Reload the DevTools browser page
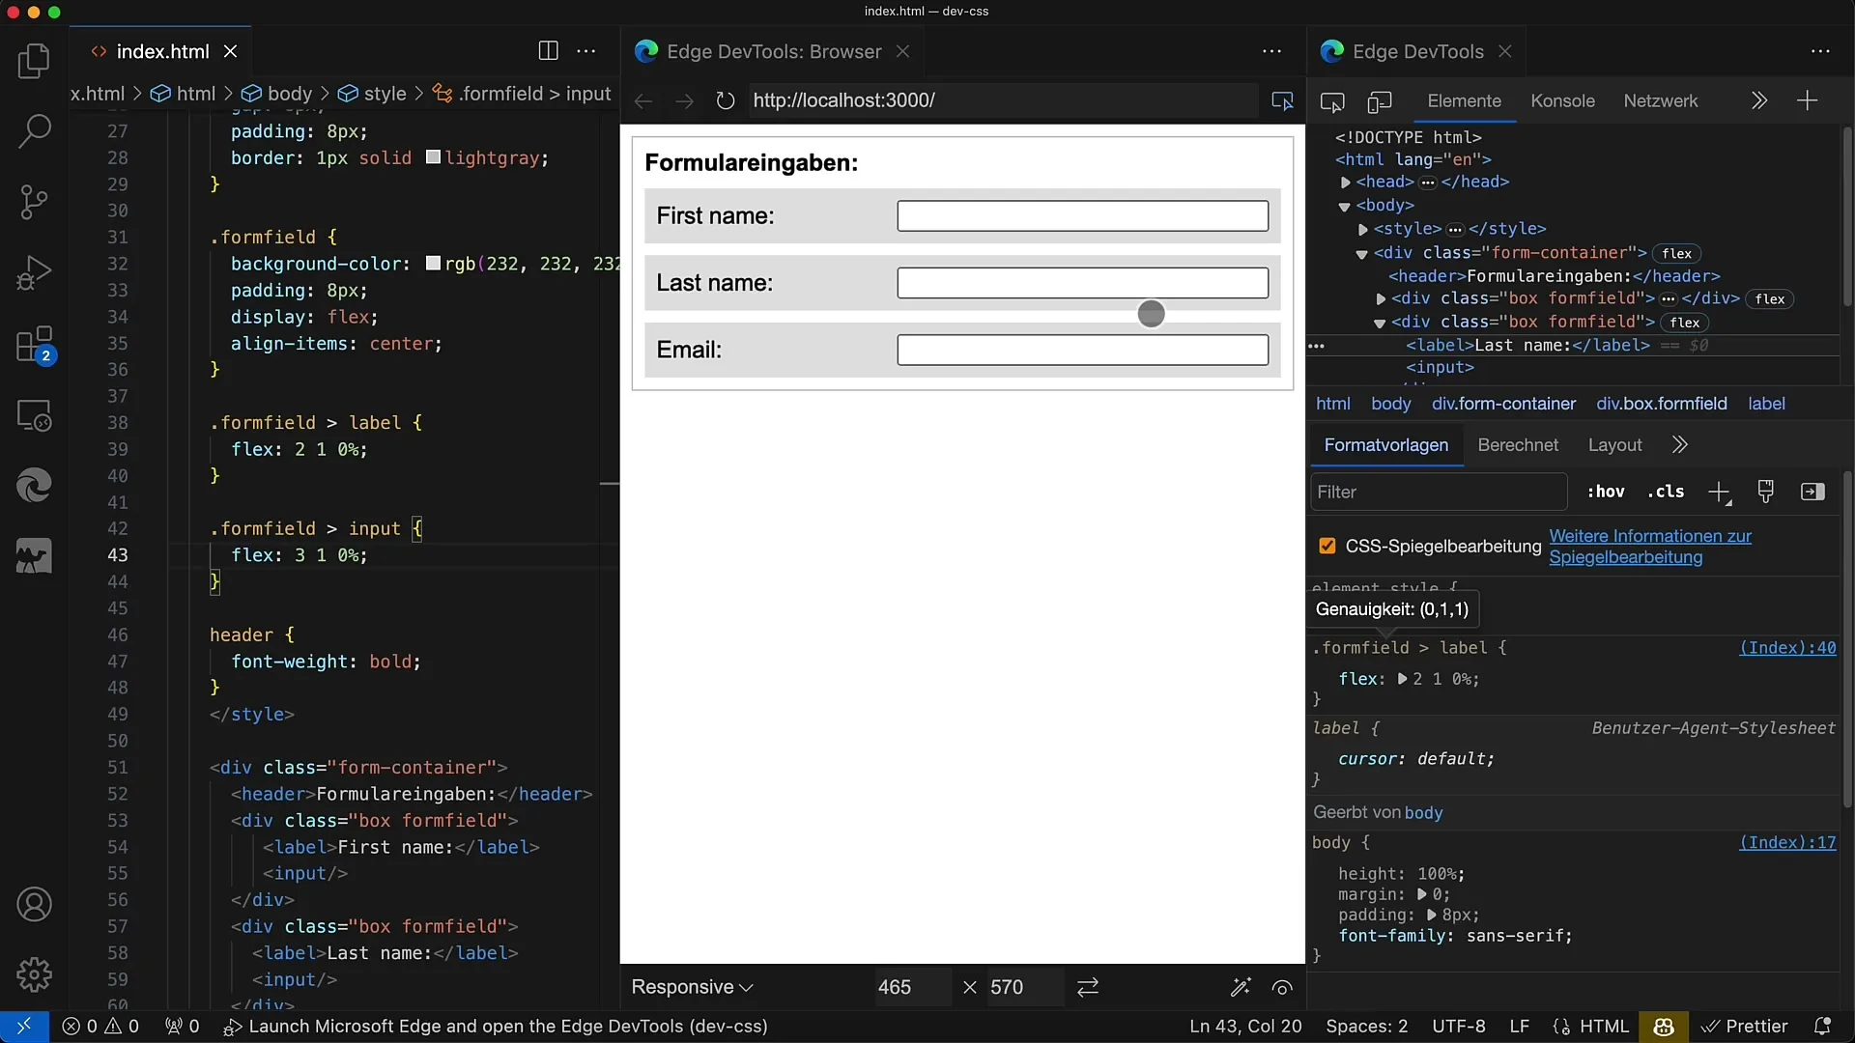The height and width of the screenshot is (1043, 1855). pyautogui.click(x=725, y=100)
